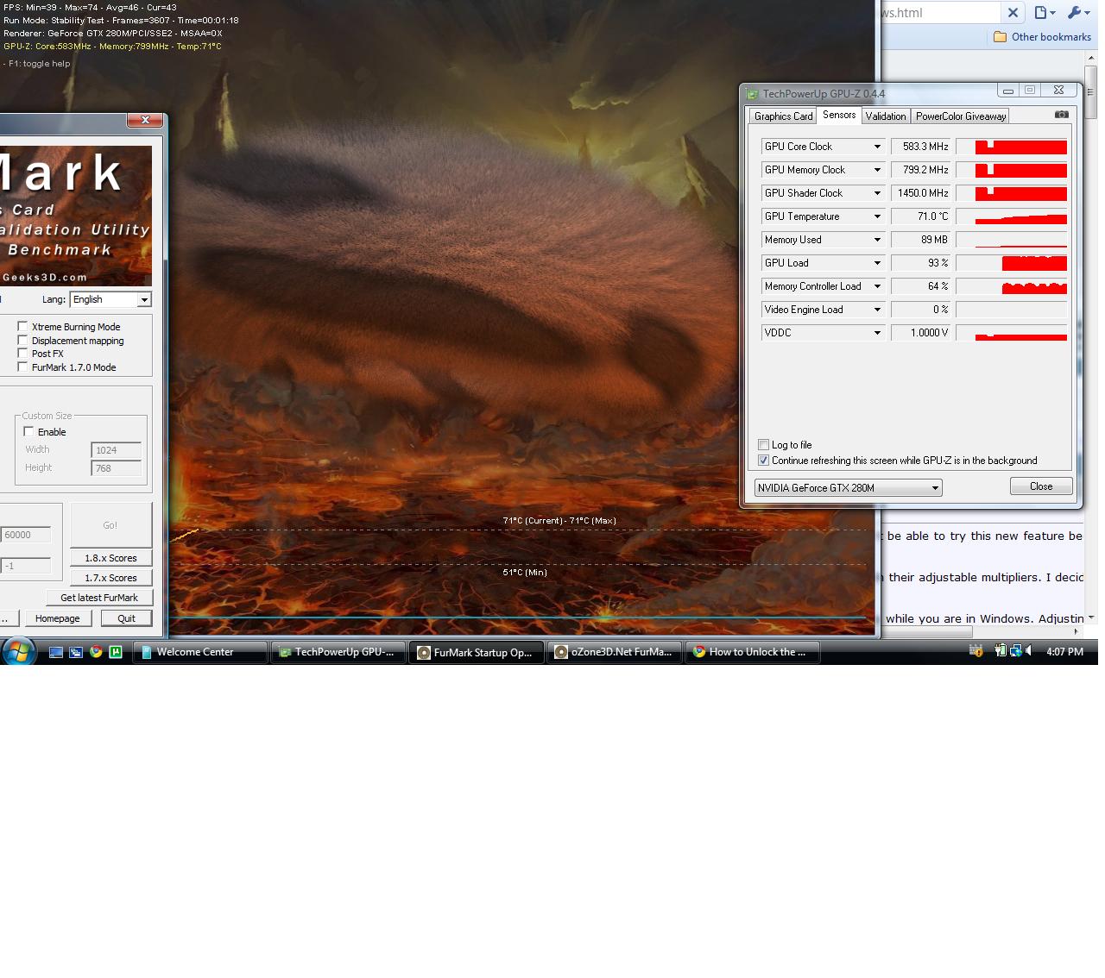The width and height of the screenshot is (1105, 978).
Task: Close the FurMark startup options window
Action: pyautogui.click(x=145, y=120)
